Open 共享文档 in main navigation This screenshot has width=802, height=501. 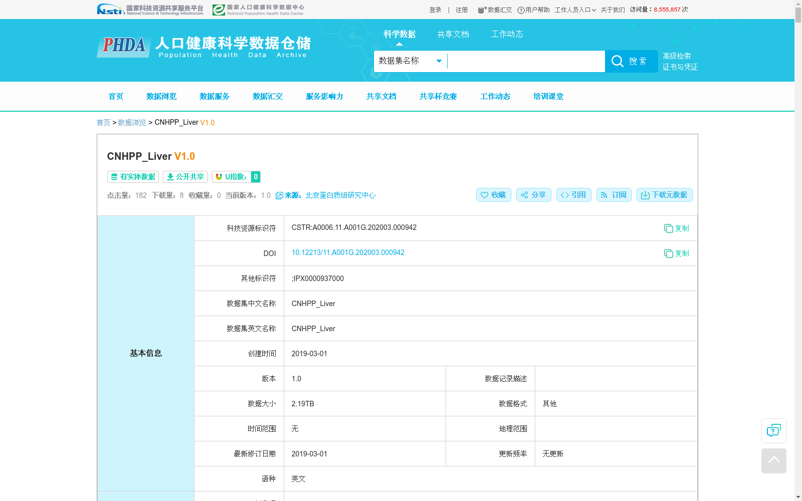pyautogui.click(x=381, y=96)
